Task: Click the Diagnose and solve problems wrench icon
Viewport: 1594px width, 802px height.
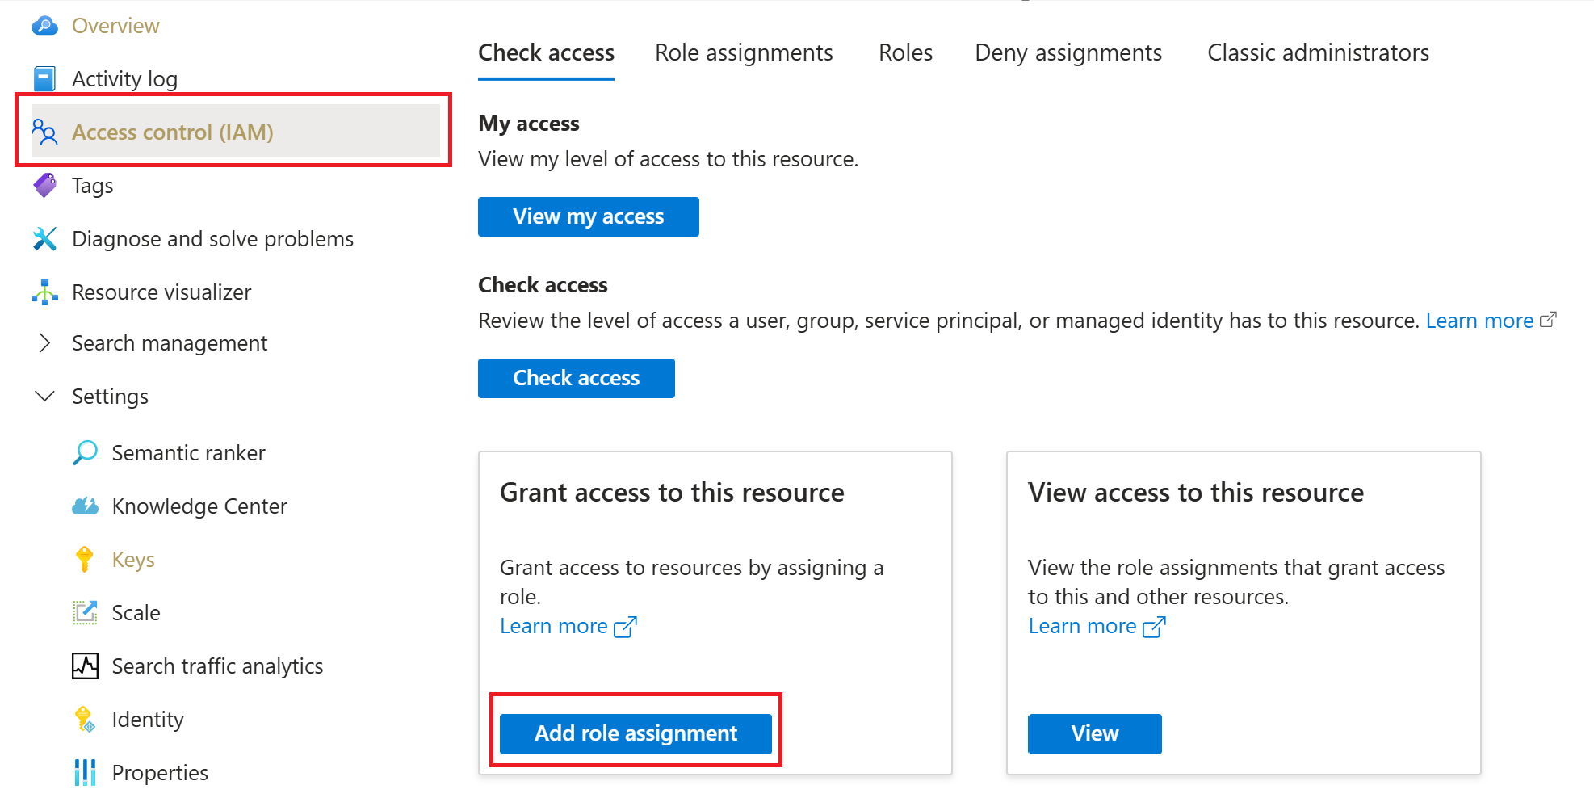Action: [44, 238]
